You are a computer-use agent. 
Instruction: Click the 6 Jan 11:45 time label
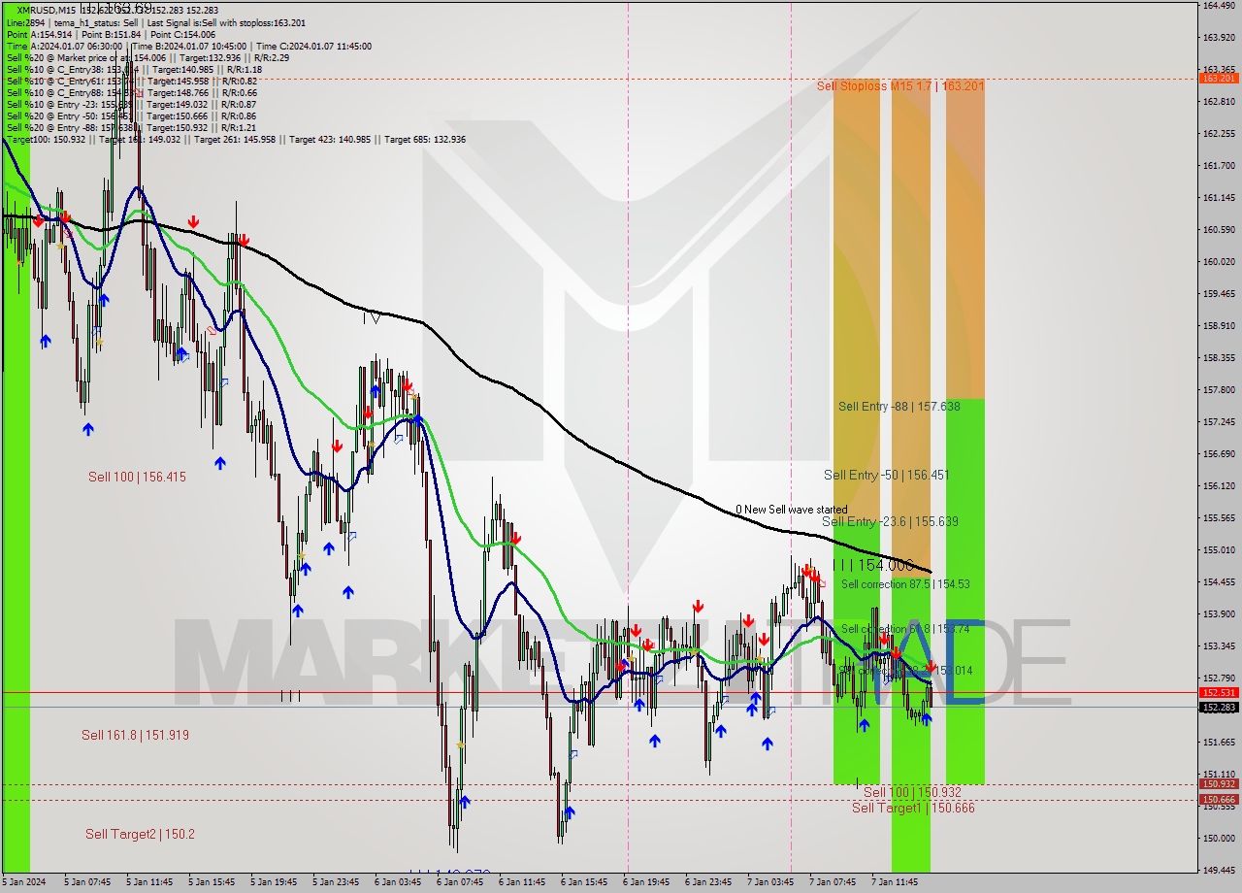522,882
